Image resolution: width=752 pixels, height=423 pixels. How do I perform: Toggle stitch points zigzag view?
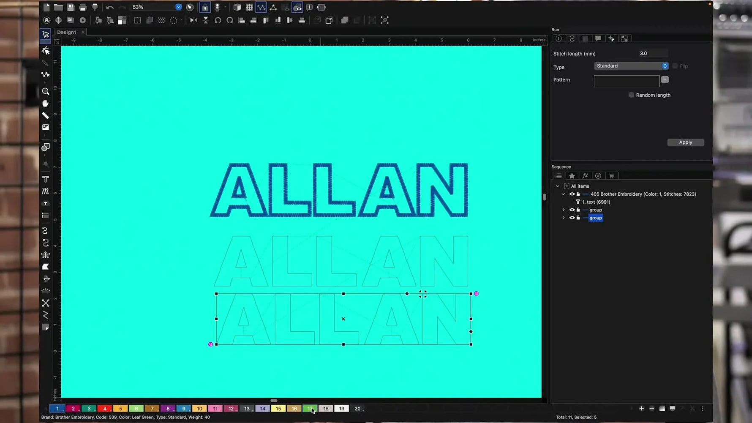262,7
